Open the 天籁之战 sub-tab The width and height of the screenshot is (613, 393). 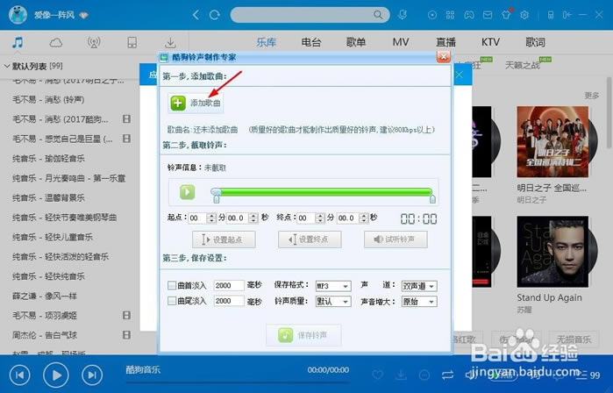[x=523, y=65]
